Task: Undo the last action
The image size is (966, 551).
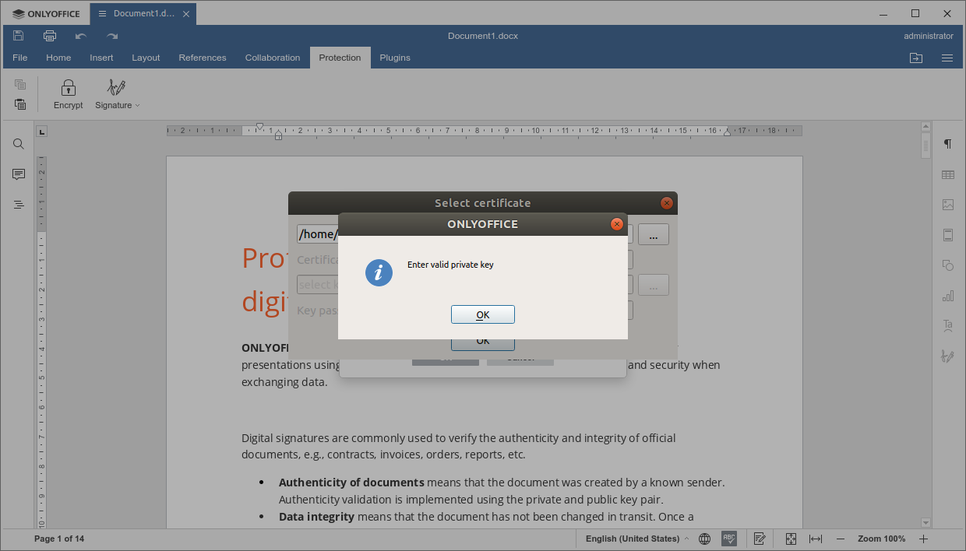Action: click(x=79, y=35)
